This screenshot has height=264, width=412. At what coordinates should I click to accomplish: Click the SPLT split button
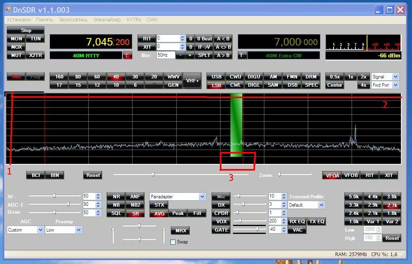[204, 55]
